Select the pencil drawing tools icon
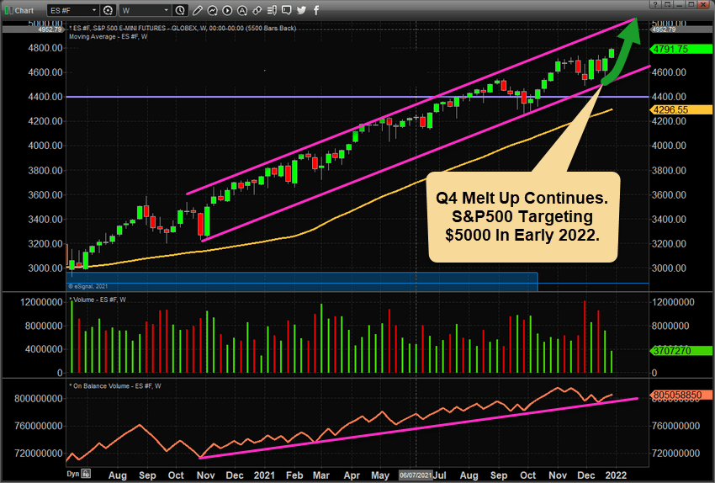Viewport: 715px width, 483px height. 197,10
